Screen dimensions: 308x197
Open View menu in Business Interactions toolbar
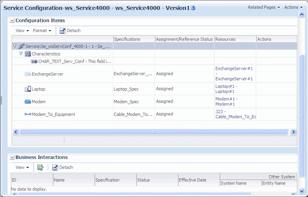(22, 167)
